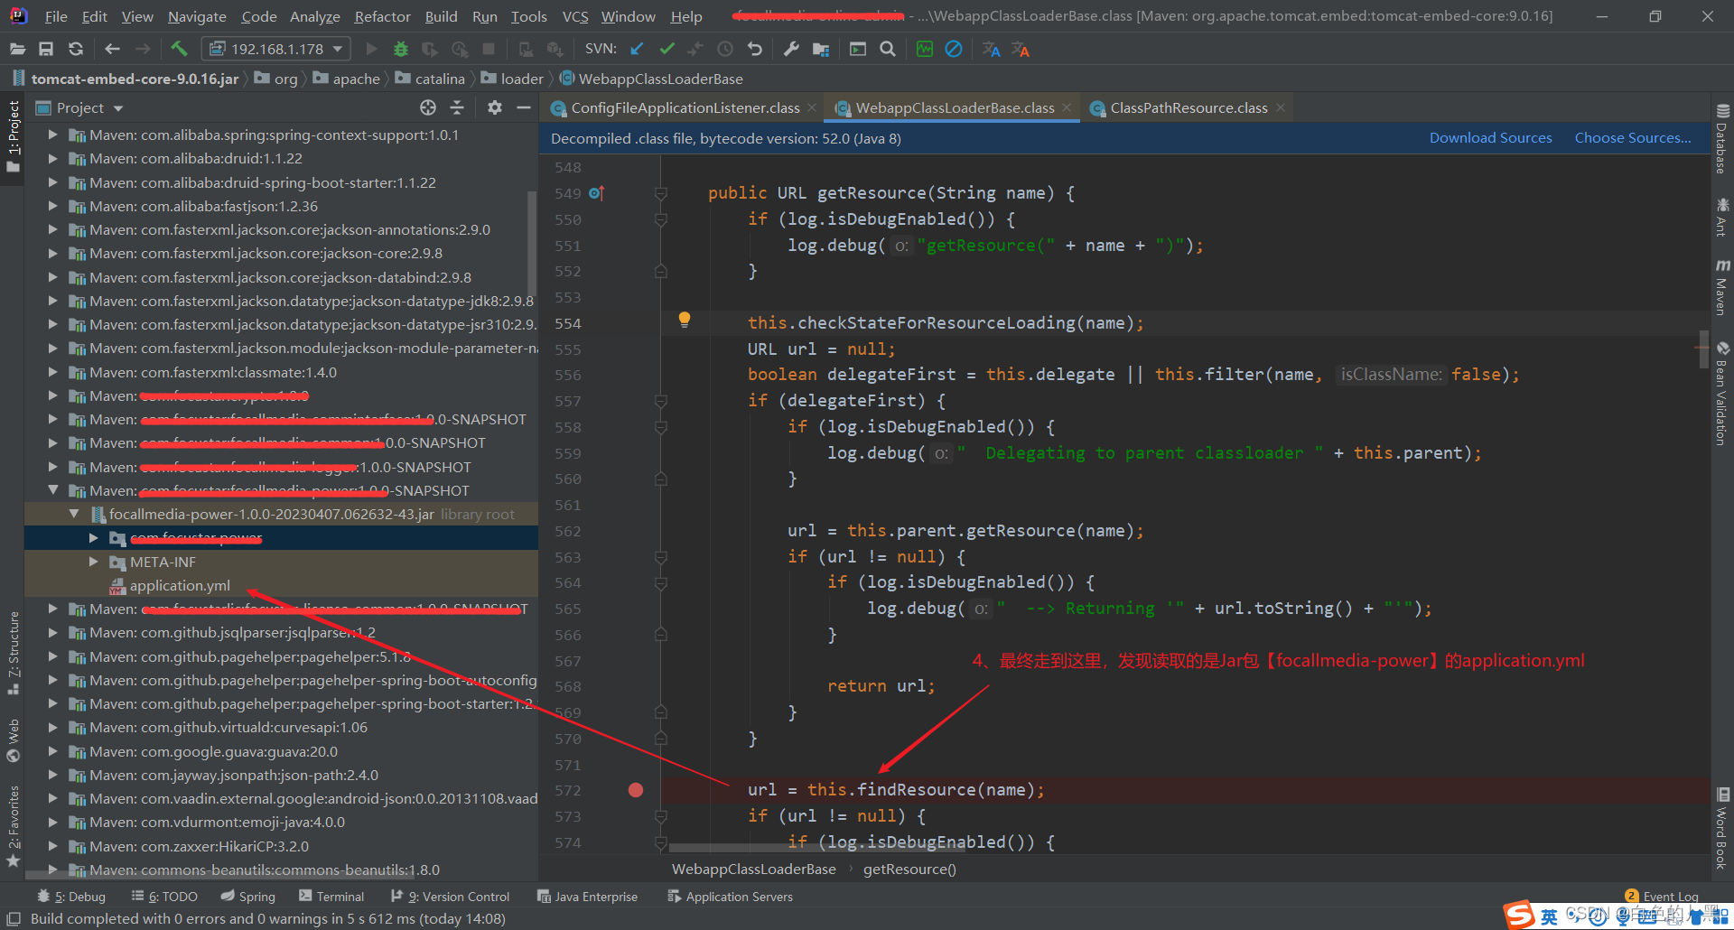Click the Translate icon in toolbar

(x=991, y=49)
